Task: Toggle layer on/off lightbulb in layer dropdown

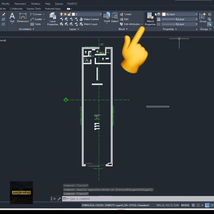Action: [61, 14]
